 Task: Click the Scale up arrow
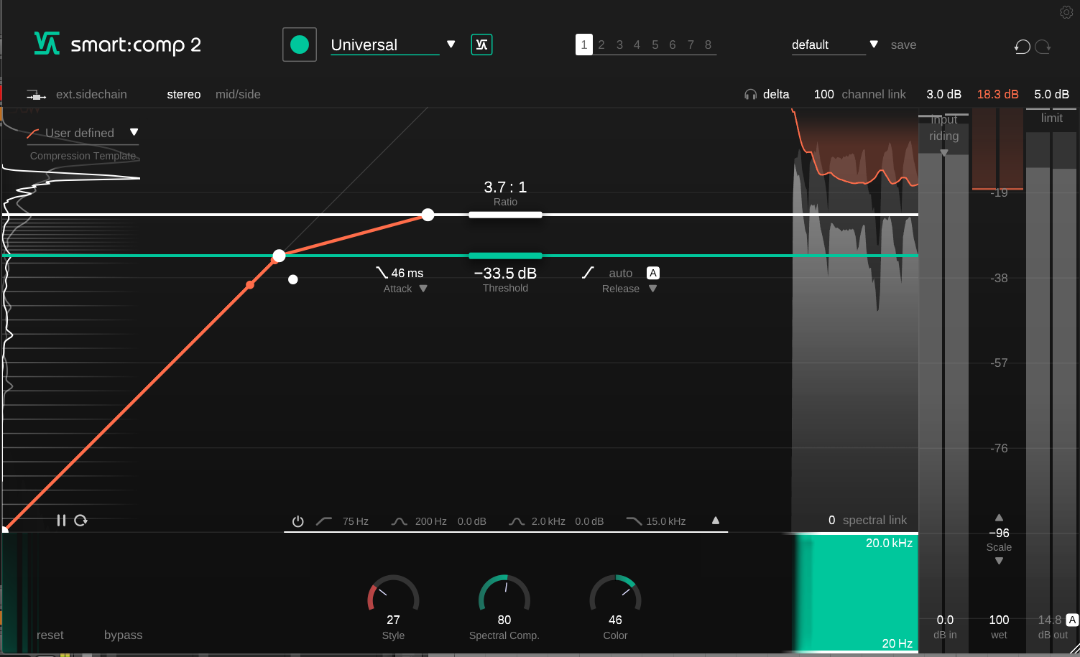[x=999, y=518]
